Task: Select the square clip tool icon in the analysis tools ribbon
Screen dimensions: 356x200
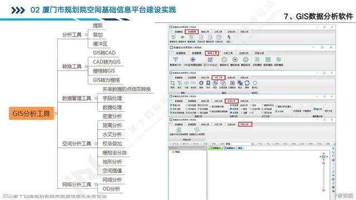Action: (x=172, y=83)
